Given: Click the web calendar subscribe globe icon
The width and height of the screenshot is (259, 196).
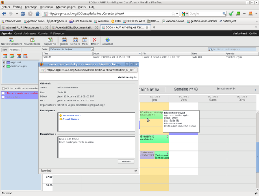Looking at the screenshot, I should pos(12,56).
